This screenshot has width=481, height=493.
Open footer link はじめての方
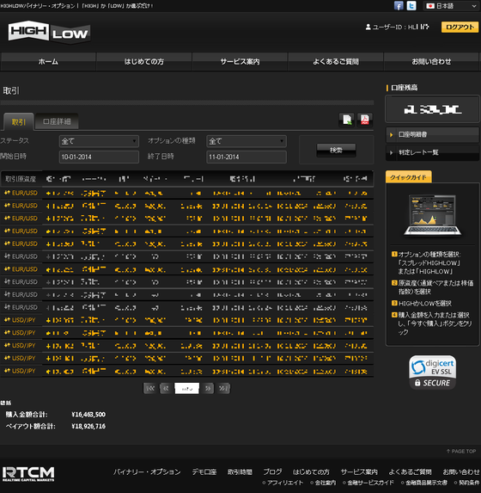click(311, 472)
